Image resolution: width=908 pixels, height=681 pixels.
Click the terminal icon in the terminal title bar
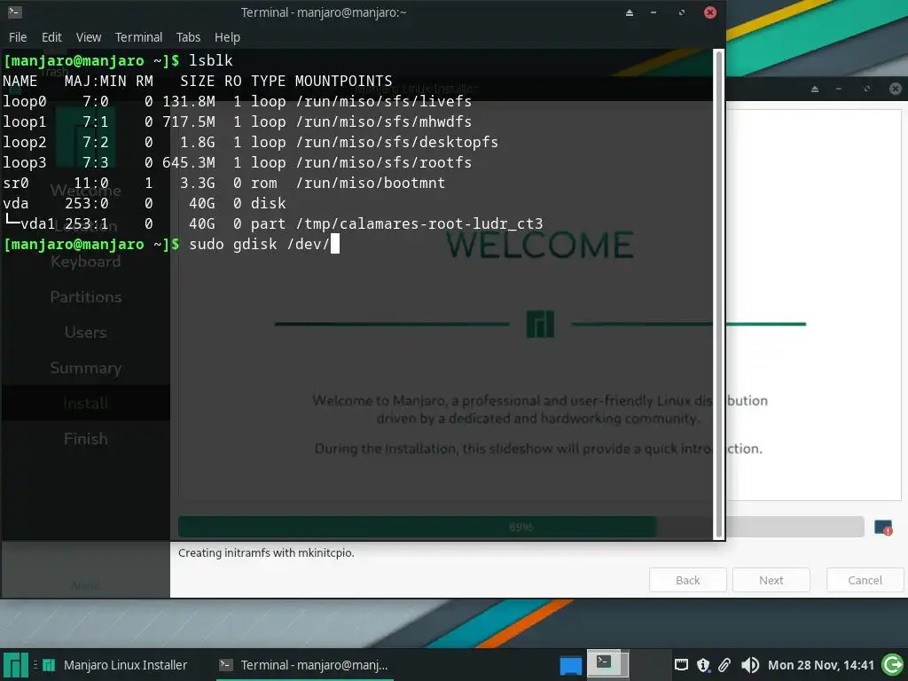(x=15, y=12)
